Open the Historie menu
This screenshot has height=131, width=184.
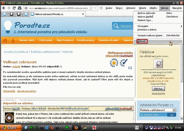[x=143, y=8]
